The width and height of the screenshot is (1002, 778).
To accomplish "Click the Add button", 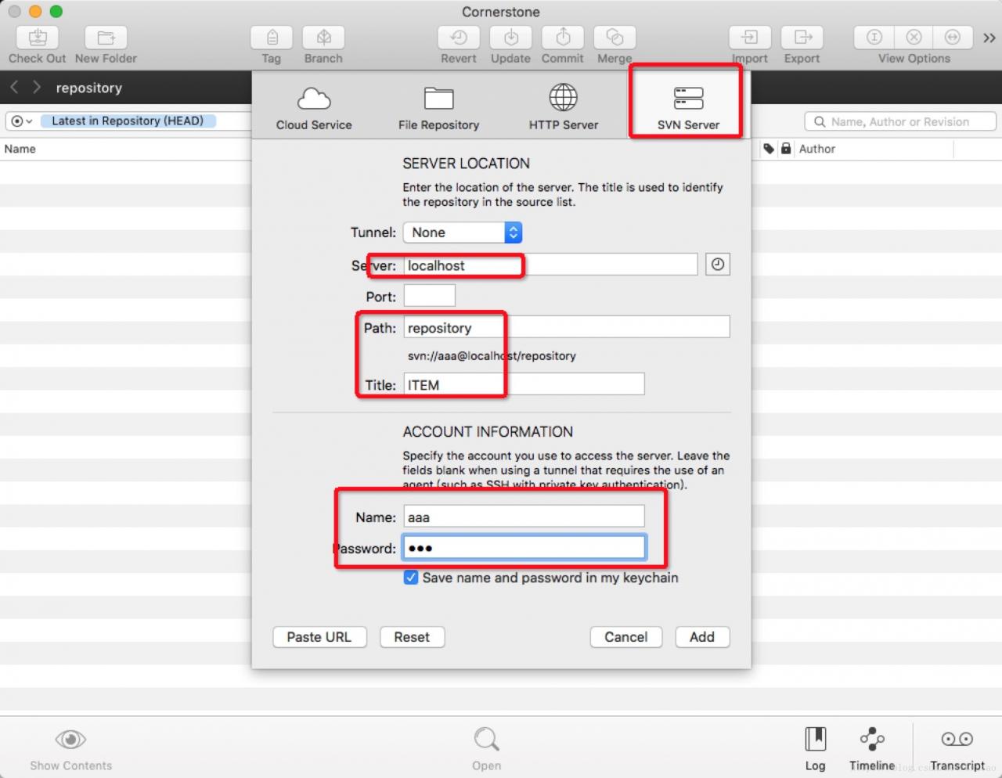I will 701,637.
